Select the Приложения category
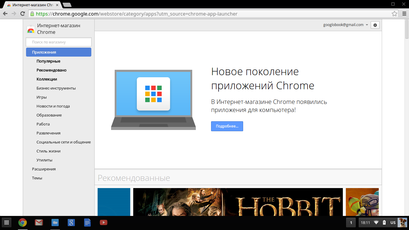Viewport: 409px width, 230px height. 59,52
